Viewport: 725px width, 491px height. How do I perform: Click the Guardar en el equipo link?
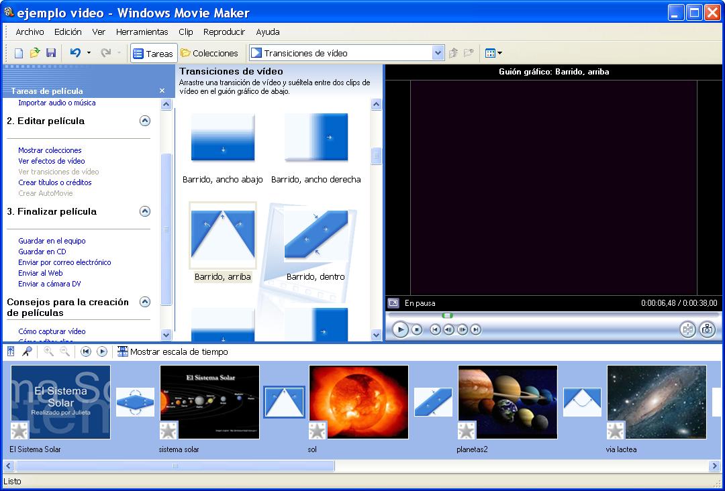pos(52,241)
